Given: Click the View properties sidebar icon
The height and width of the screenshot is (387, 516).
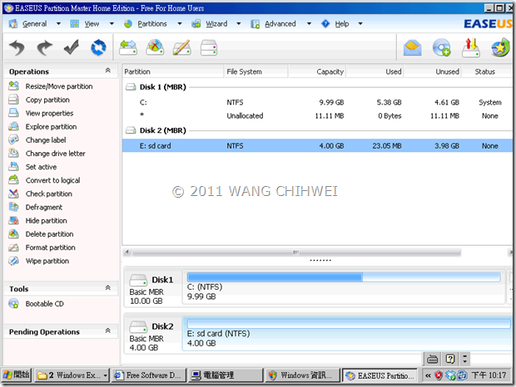Looking at the screenshot, I should coord(13,113).
